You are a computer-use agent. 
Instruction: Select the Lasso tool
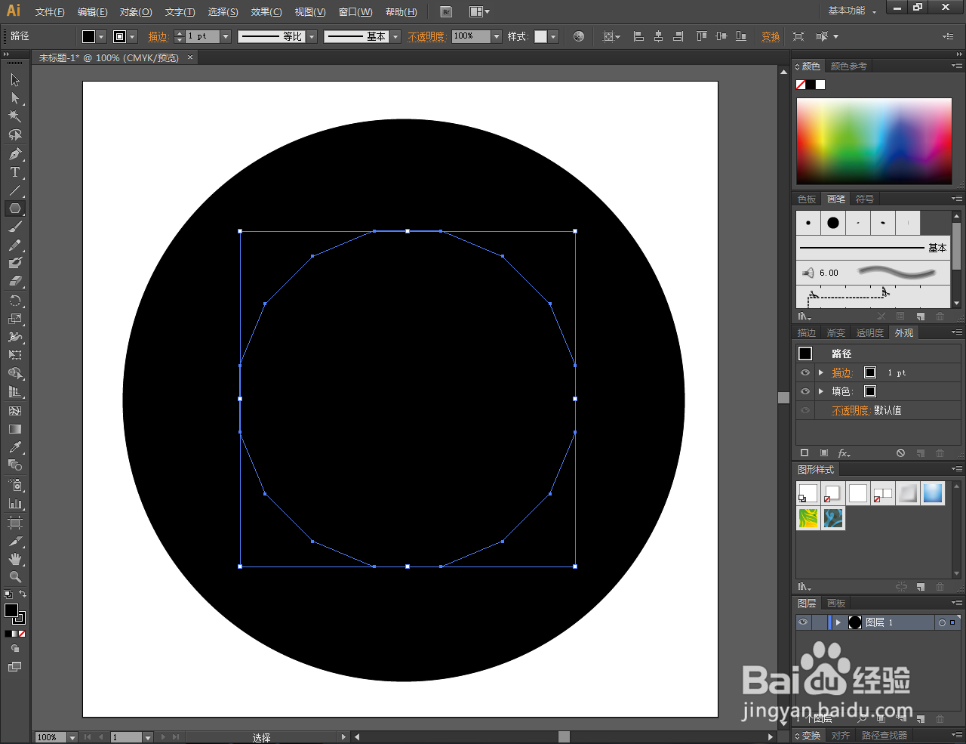coord(14,134)
